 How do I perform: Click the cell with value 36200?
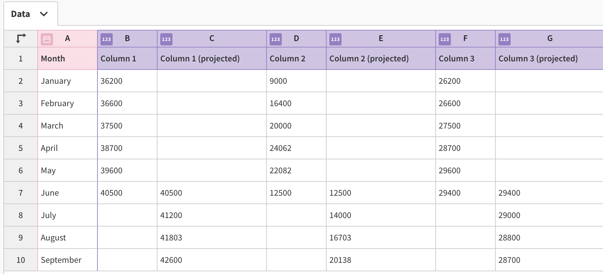127,81
